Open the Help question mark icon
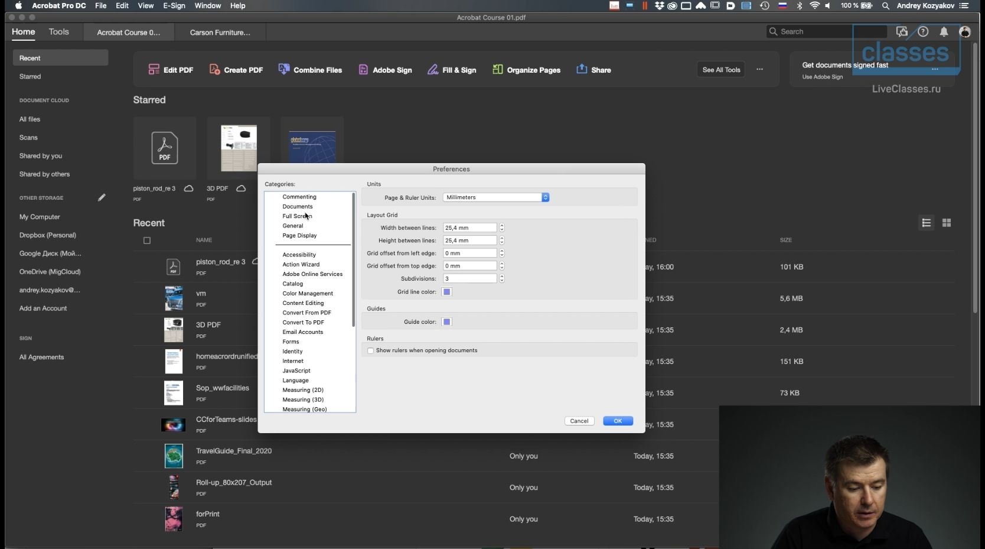The width and height of the screenshot is (985, 549). (923, 32)
